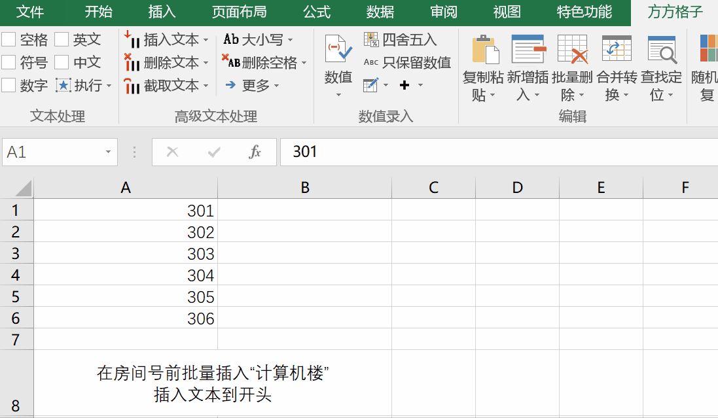Switch to the 特色功能 ribbon tab
Image resolution: width=718 pixels, height=418 pixels.
click(584, 12)
